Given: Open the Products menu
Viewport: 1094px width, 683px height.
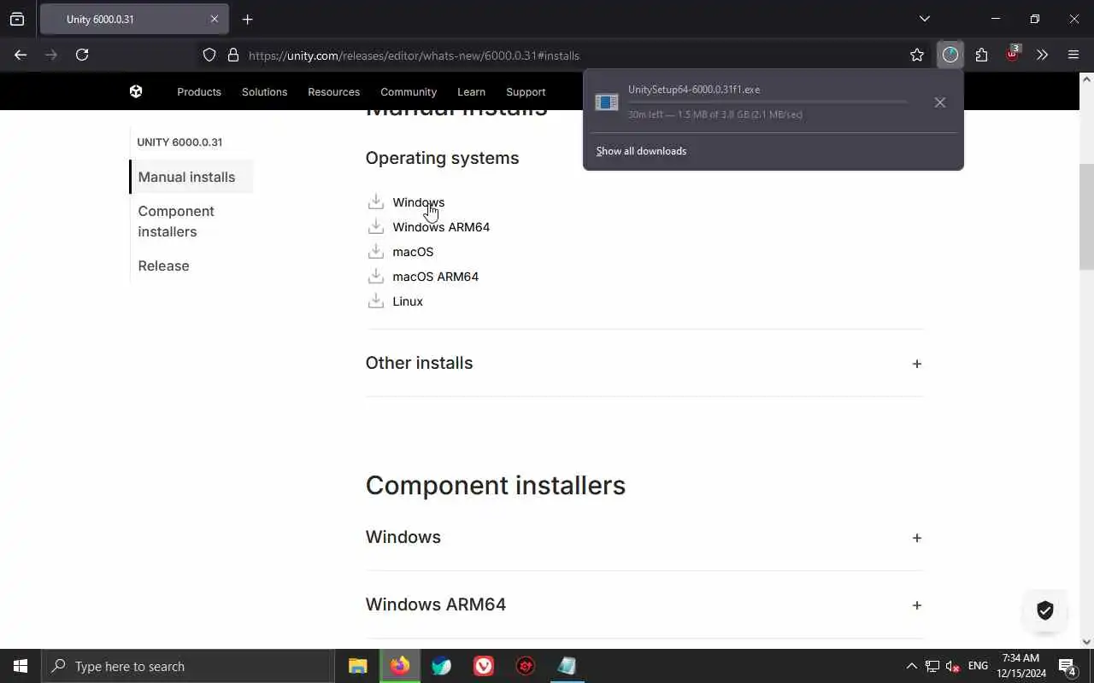Looking at the screenshot, I should click(199, 91).
